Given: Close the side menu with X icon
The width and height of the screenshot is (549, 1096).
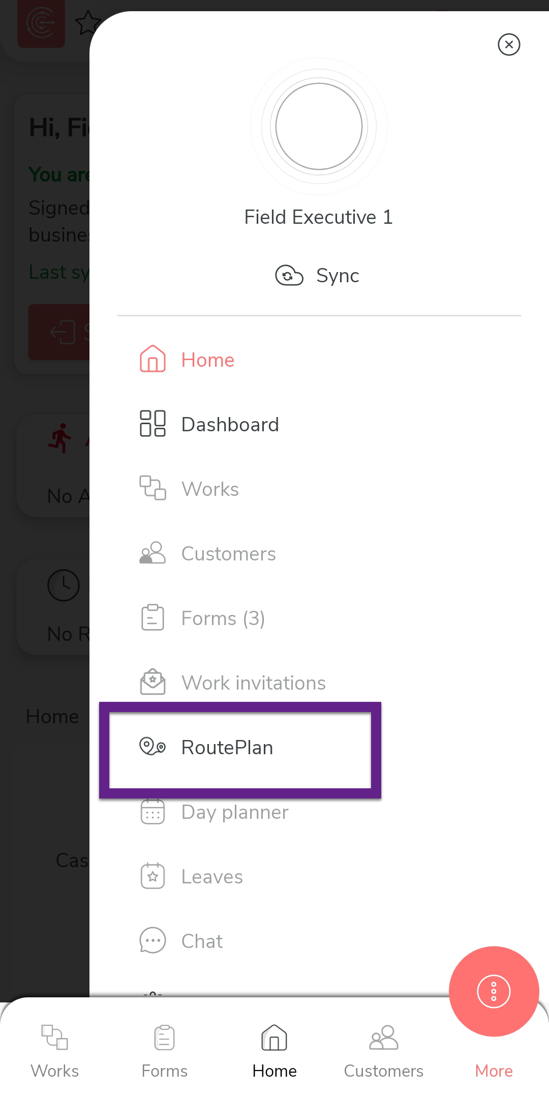Looking at the screenshot, I should pyautogui.click(x=509, y=45).
